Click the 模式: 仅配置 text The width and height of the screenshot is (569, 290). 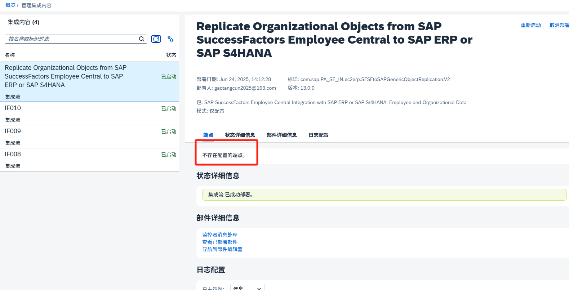coord(210,111)
